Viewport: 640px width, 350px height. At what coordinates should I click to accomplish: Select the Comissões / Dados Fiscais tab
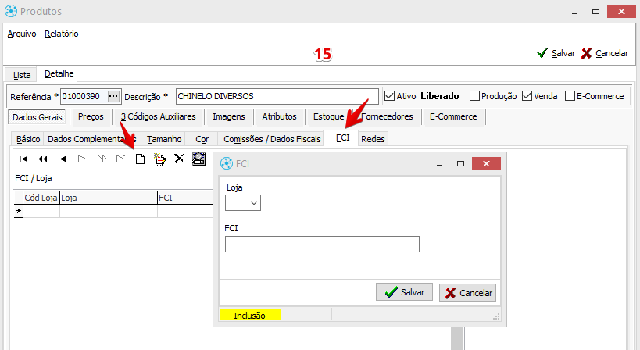tap(272, 138)
